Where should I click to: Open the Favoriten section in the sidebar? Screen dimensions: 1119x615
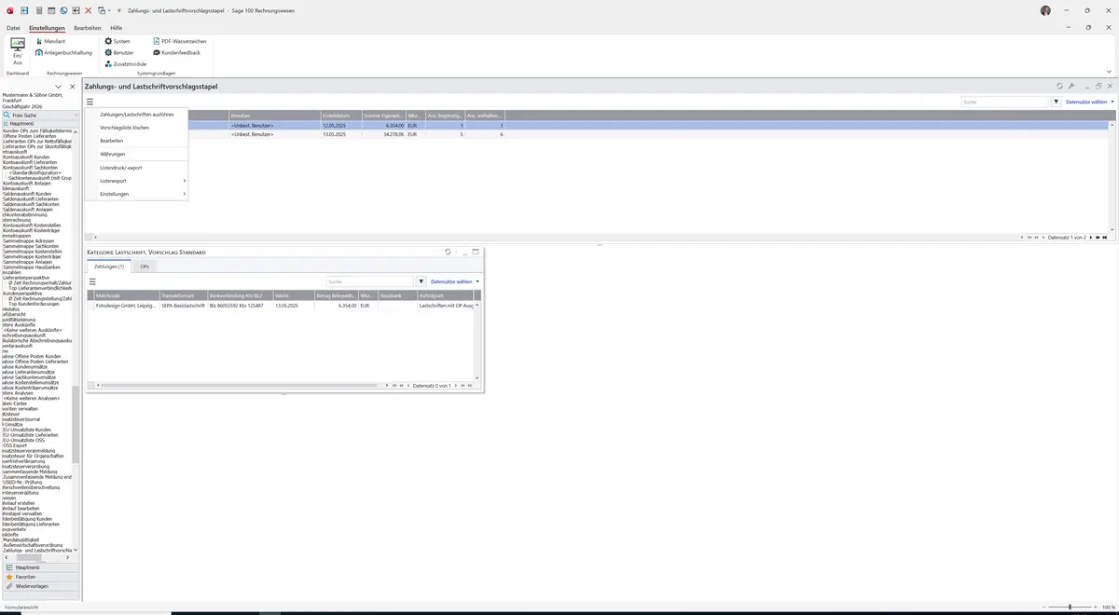[x=39, y=577]
